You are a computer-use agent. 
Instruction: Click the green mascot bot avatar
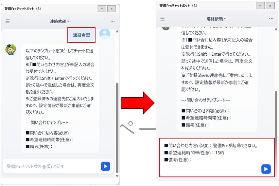click(x=11, y=50)
